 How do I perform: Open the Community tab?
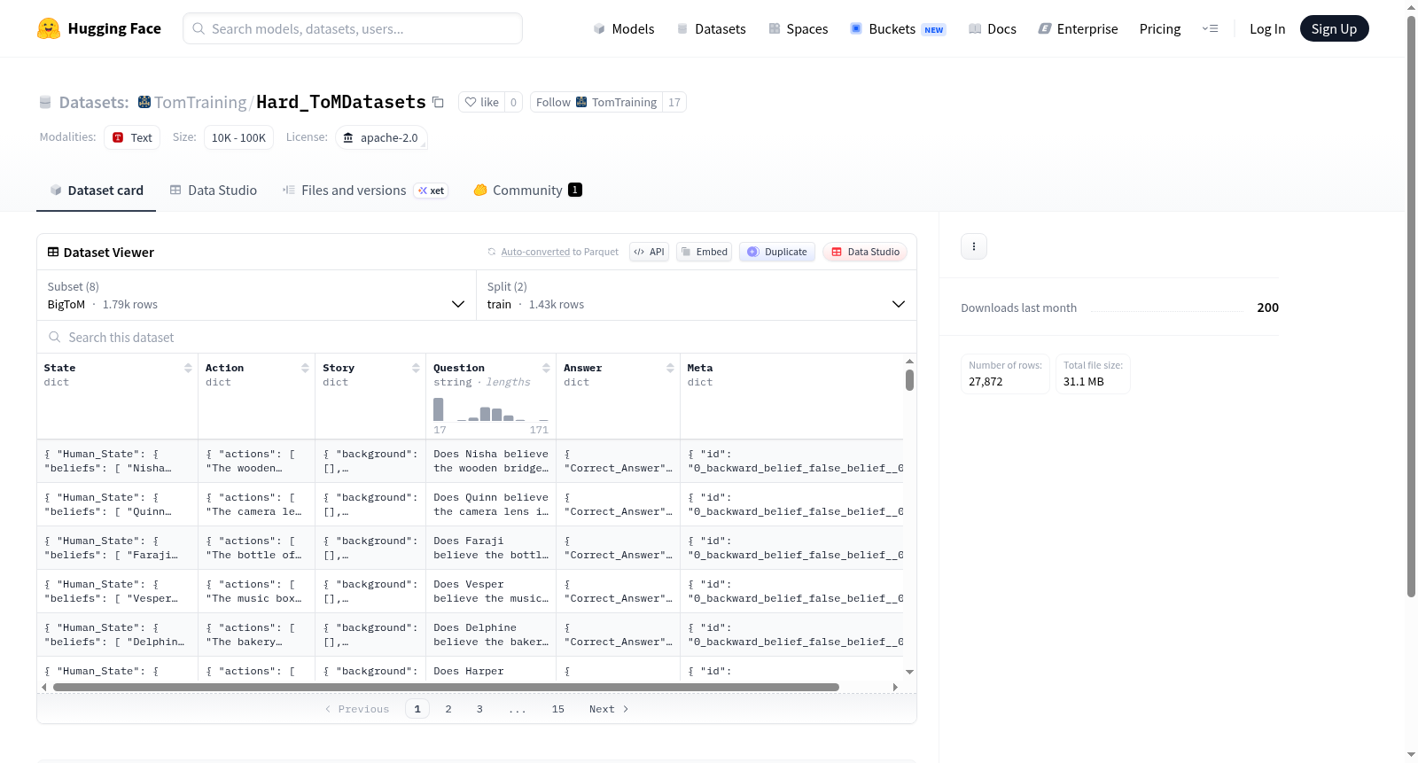pos(527,190)
